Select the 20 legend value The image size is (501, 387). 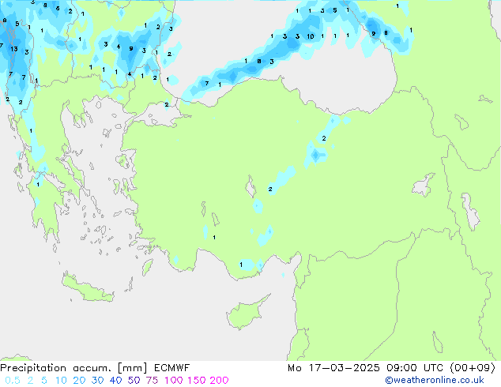[79, 381]
